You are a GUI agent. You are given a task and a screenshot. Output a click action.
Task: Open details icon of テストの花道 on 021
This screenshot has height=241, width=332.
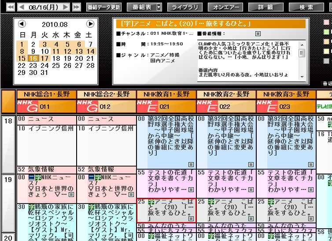(191, 189)
